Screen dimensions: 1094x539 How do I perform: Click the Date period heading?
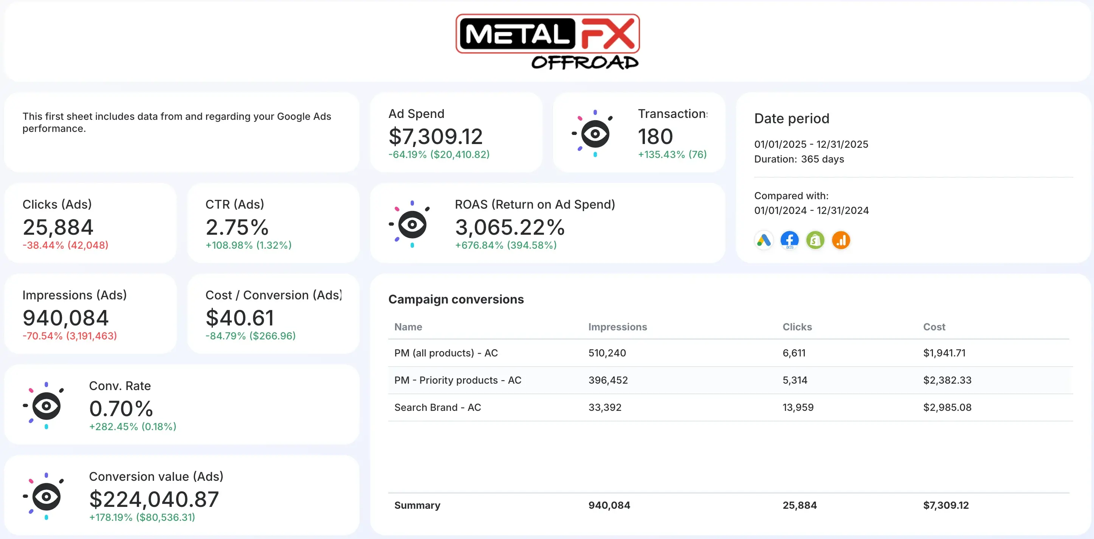point(792,119)
